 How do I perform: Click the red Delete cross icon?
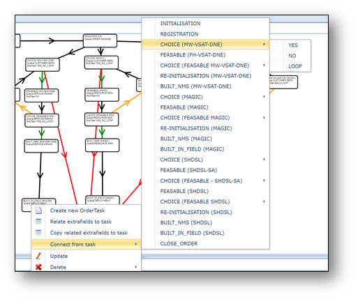pos(38,267)
